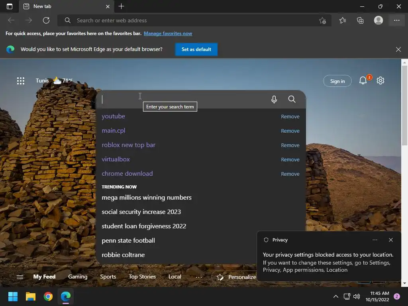This screenshot has width=408, height=306.
Task: Open page settings gear icon
Action: point(381,80)
